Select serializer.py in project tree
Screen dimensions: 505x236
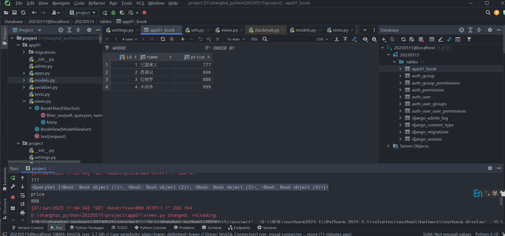tap(46, 87)
